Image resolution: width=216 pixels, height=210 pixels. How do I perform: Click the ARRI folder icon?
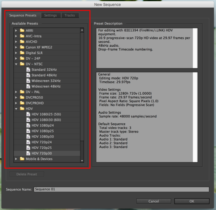(x=22, y=31)
